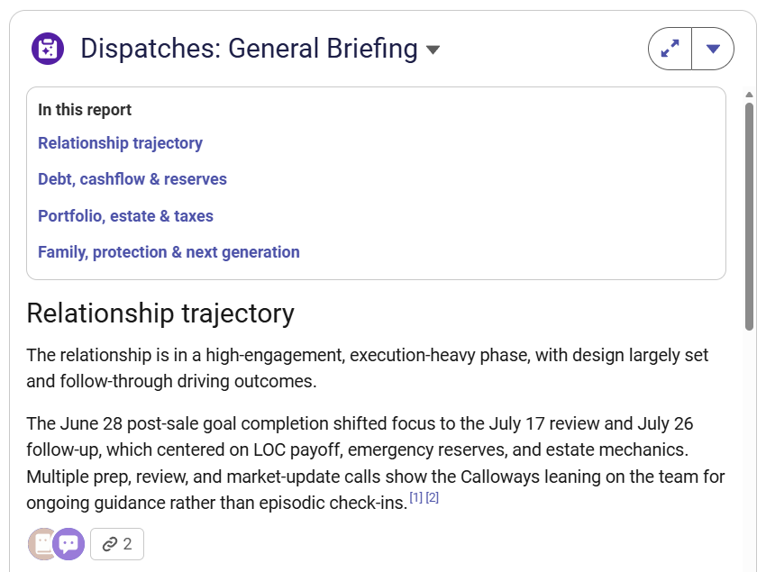766x572 pixels.
Task: Go to Debt, cashflow & reserves link
Action: [132, 179]
